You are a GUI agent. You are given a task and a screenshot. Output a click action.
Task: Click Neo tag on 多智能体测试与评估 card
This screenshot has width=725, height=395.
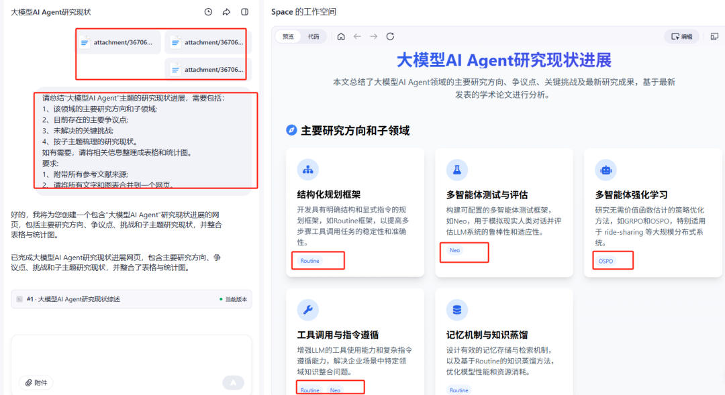pos(455,250)
